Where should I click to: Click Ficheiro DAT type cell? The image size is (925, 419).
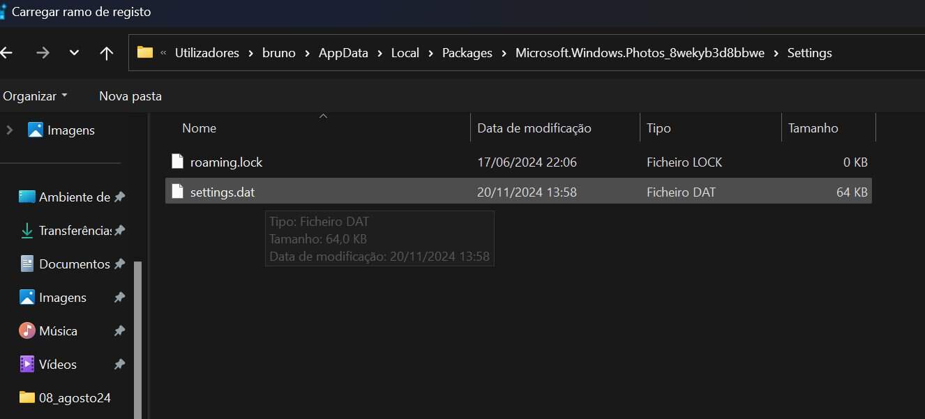[x=681, y=192]
